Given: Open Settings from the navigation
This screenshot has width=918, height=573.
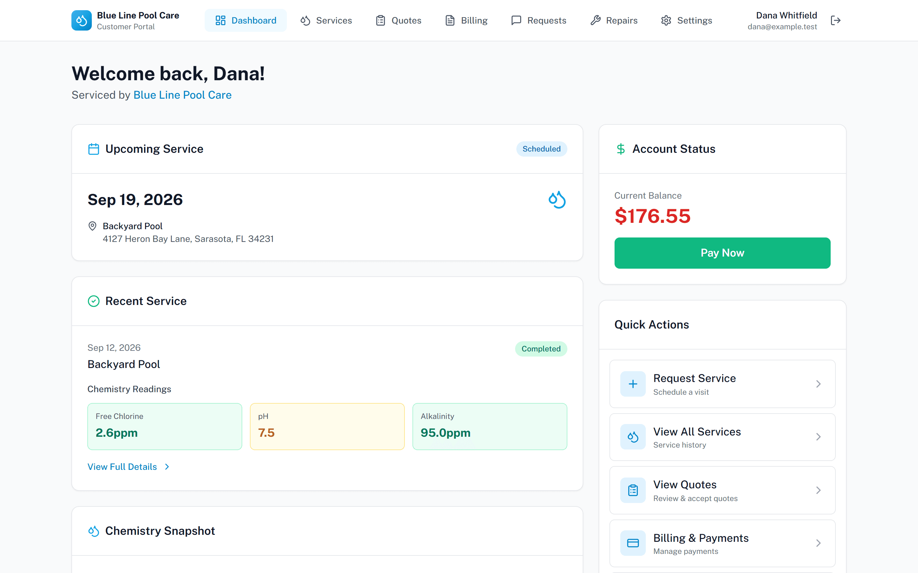Looking at the screenshot, I should pyautogui.click(x=687, y=20).
